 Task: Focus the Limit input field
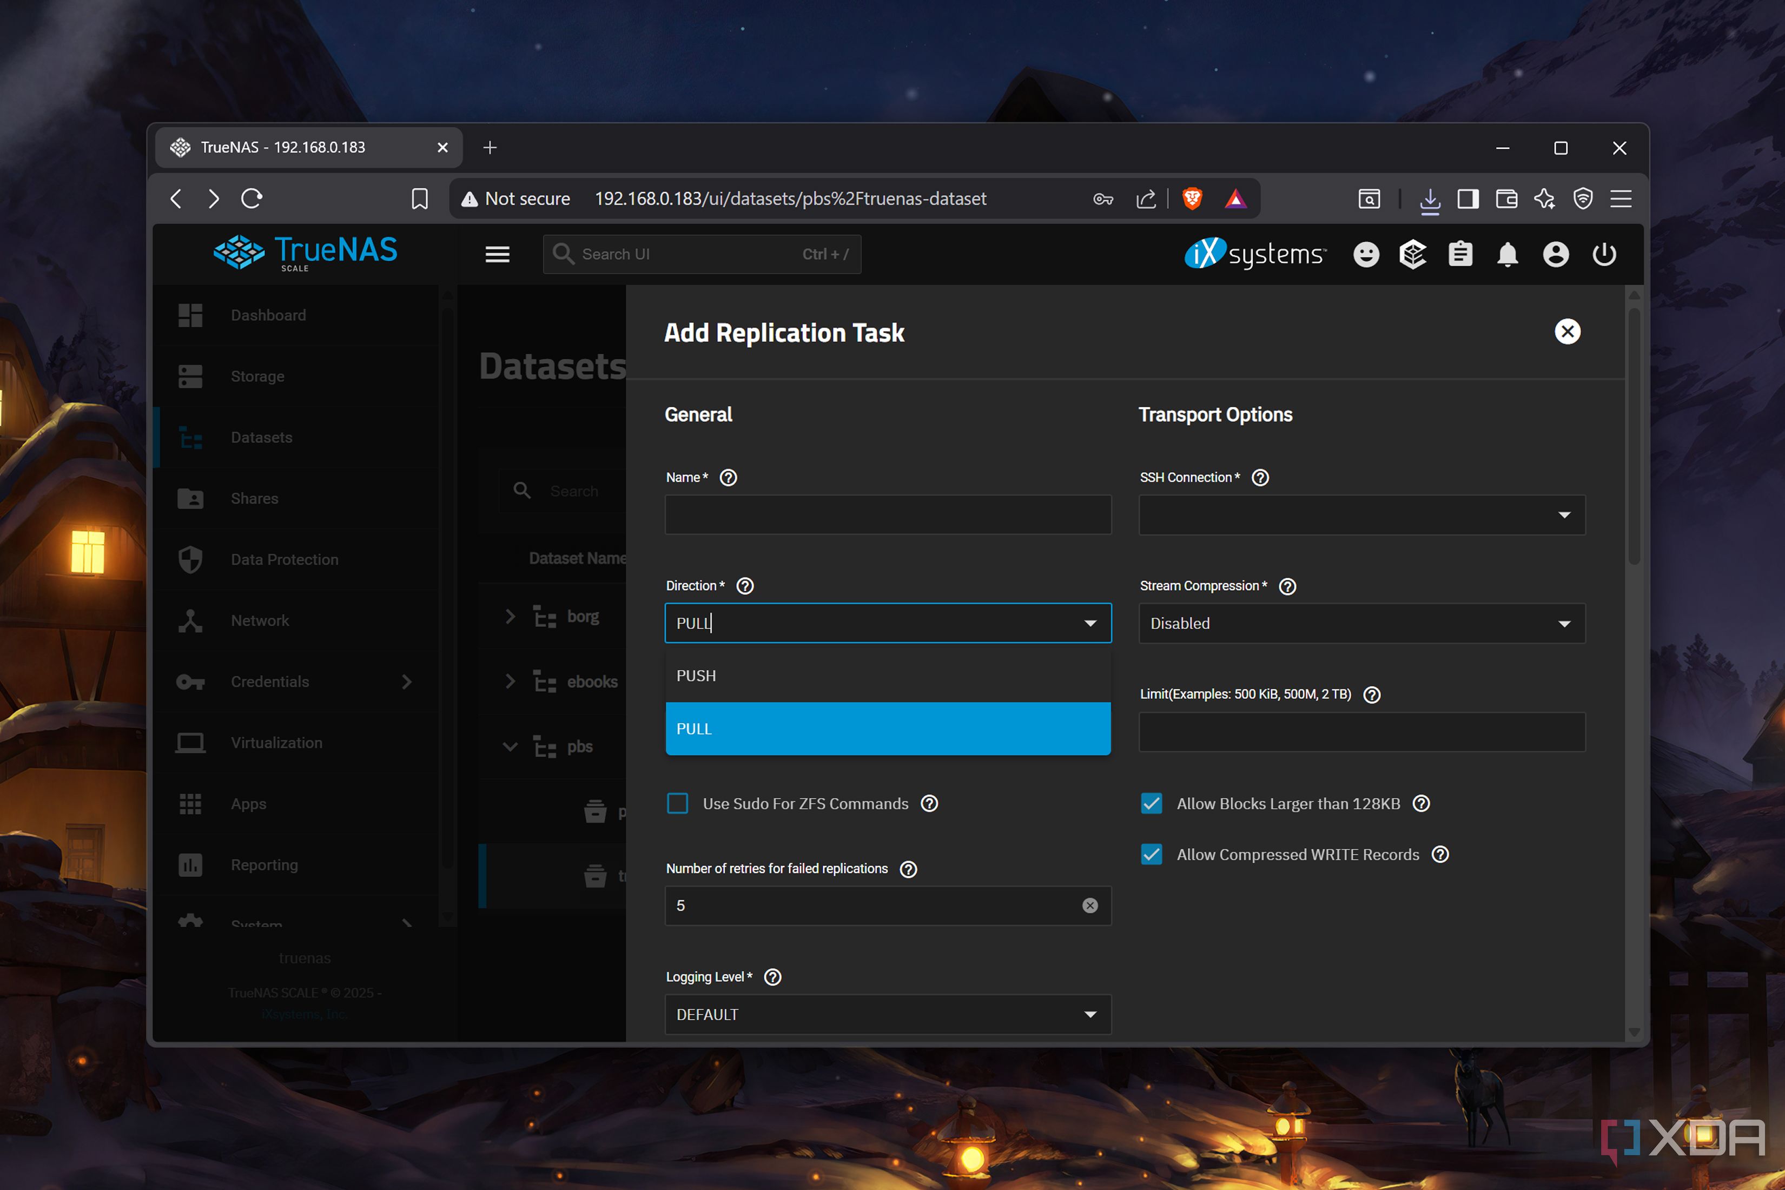point(1361,732)
